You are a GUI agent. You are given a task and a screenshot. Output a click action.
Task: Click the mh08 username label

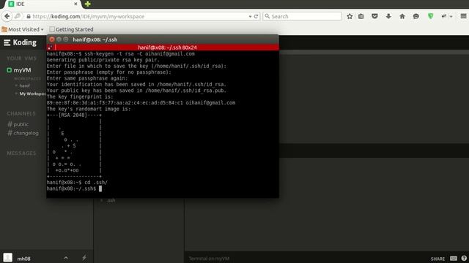tap(23, 259)
